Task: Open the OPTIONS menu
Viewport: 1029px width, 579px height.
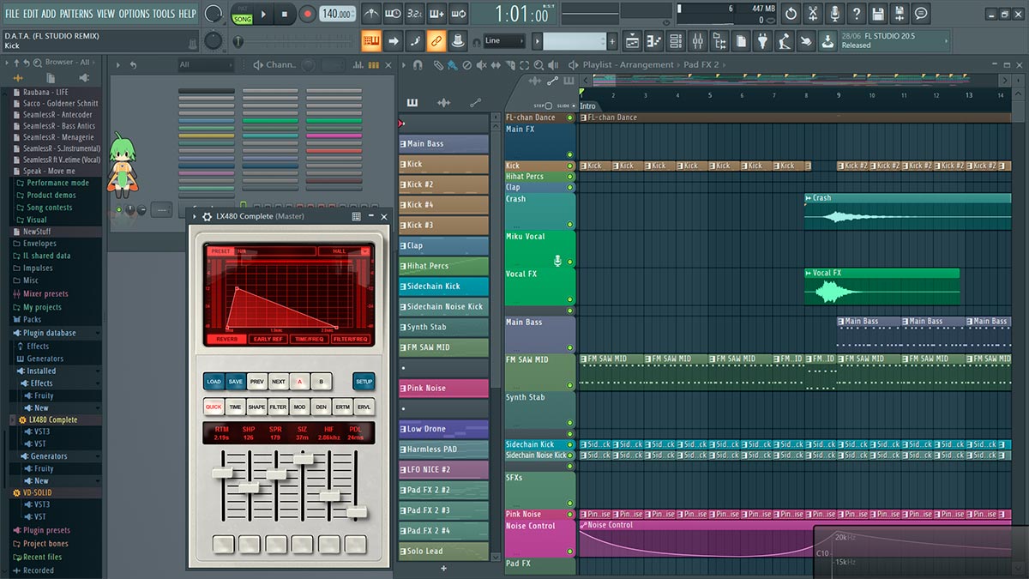Action: point(134,14)
